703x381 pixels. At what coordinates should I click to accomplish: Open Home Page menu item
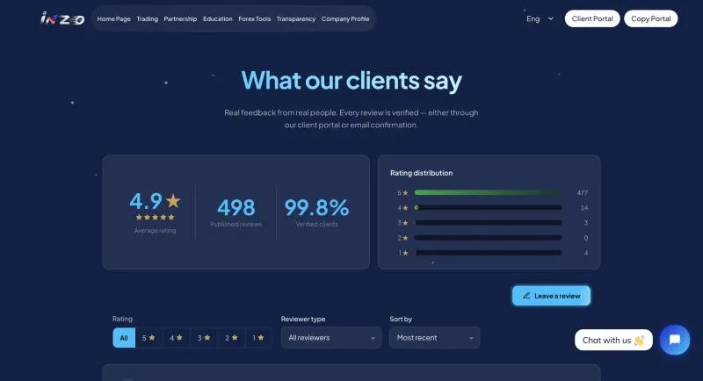(x=114, y=18)
